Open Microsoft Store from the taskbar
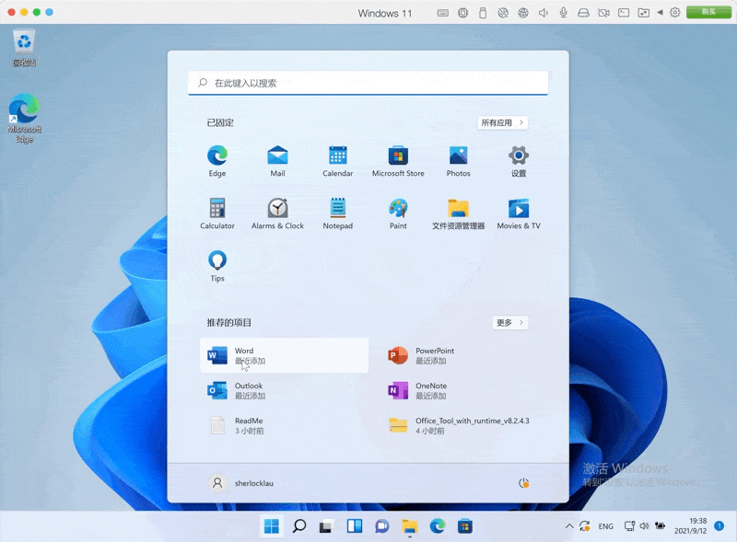The height and width of the screenshot is (542, 737). (x=465, y=526)
